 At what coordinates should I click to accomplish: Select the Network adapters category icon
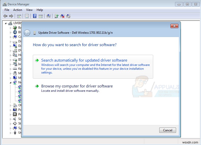15,82
